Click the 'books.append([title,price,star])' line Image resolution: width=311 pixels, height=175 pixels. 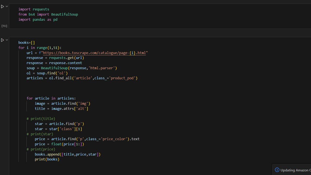click(67, 154)
